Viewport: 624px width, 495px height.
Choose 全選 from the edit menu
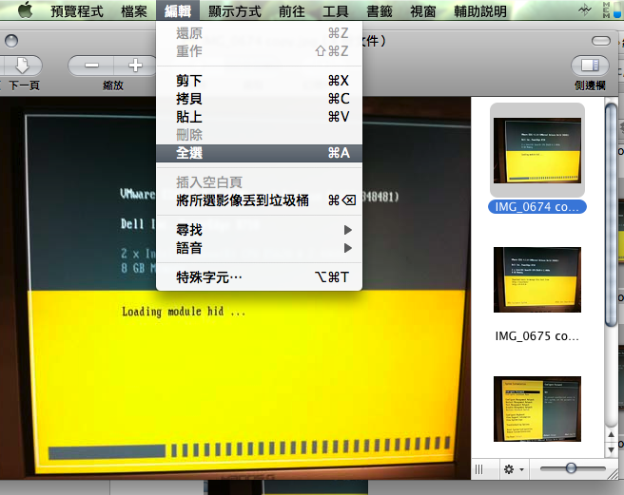pyautogui.click(x=259, y=153)
